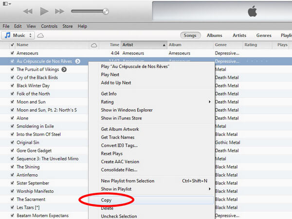292x219 pixels.
Task: Choose Uncheck Selection
Action: pyautogui.click(x=151, y=216)
